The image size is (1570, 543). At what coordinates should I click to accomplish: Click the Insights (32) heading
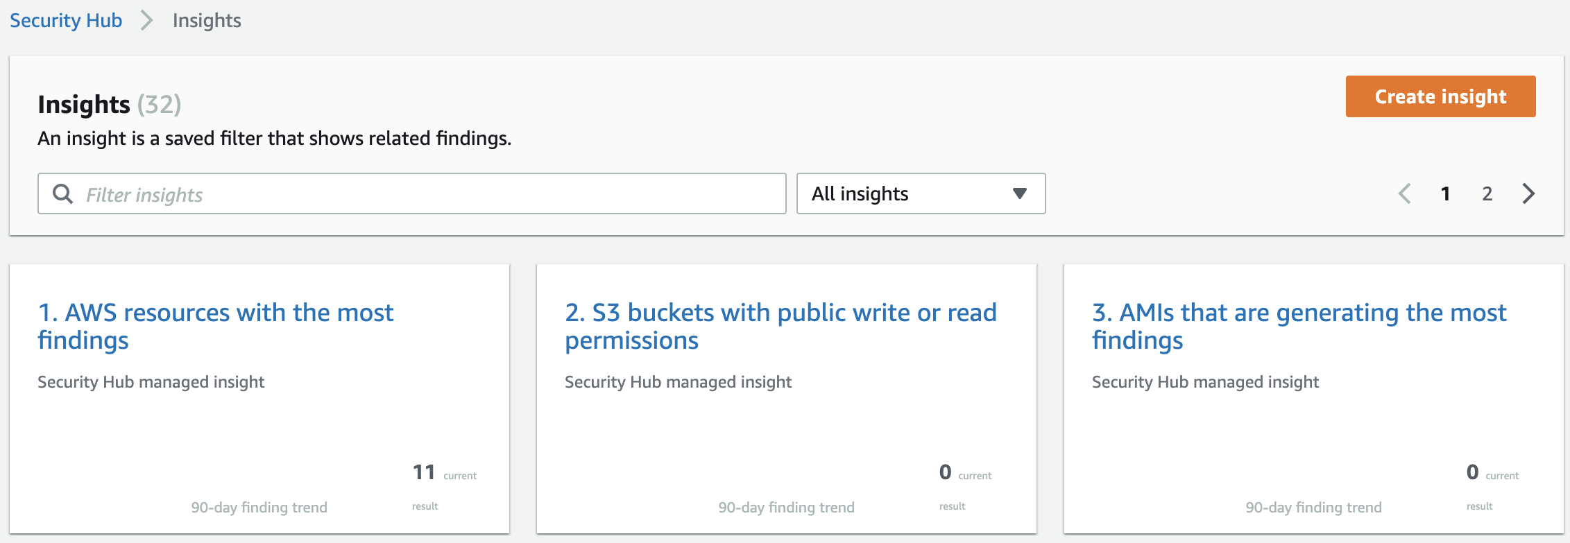(110, 105)
